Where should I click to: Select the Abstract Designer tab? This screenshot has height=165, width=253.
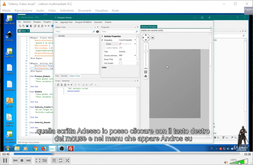(149, 27)
